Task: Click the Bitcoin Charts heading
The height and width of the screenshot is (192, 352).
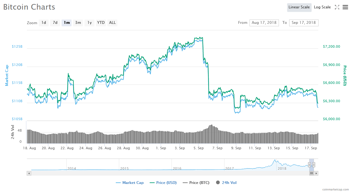Action: point(29,7)
